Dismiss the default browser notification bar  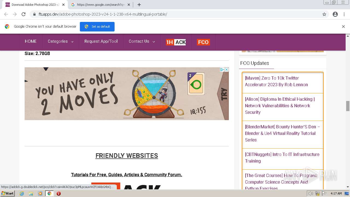tap(343, 27)
